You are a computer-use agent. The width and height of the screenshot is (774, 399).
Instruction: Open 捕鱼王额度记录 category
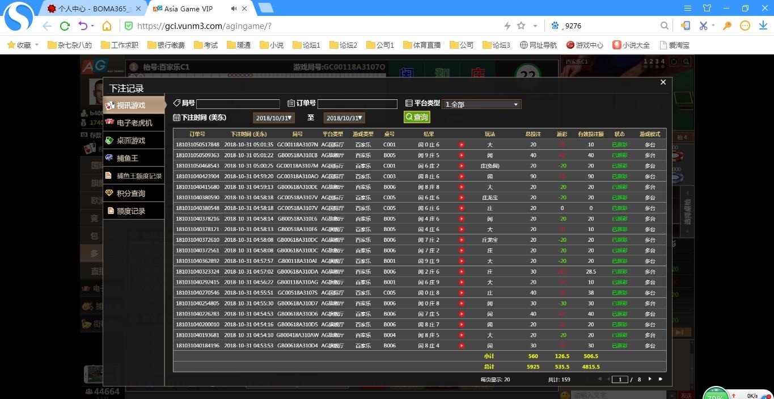tap(134, 175)
